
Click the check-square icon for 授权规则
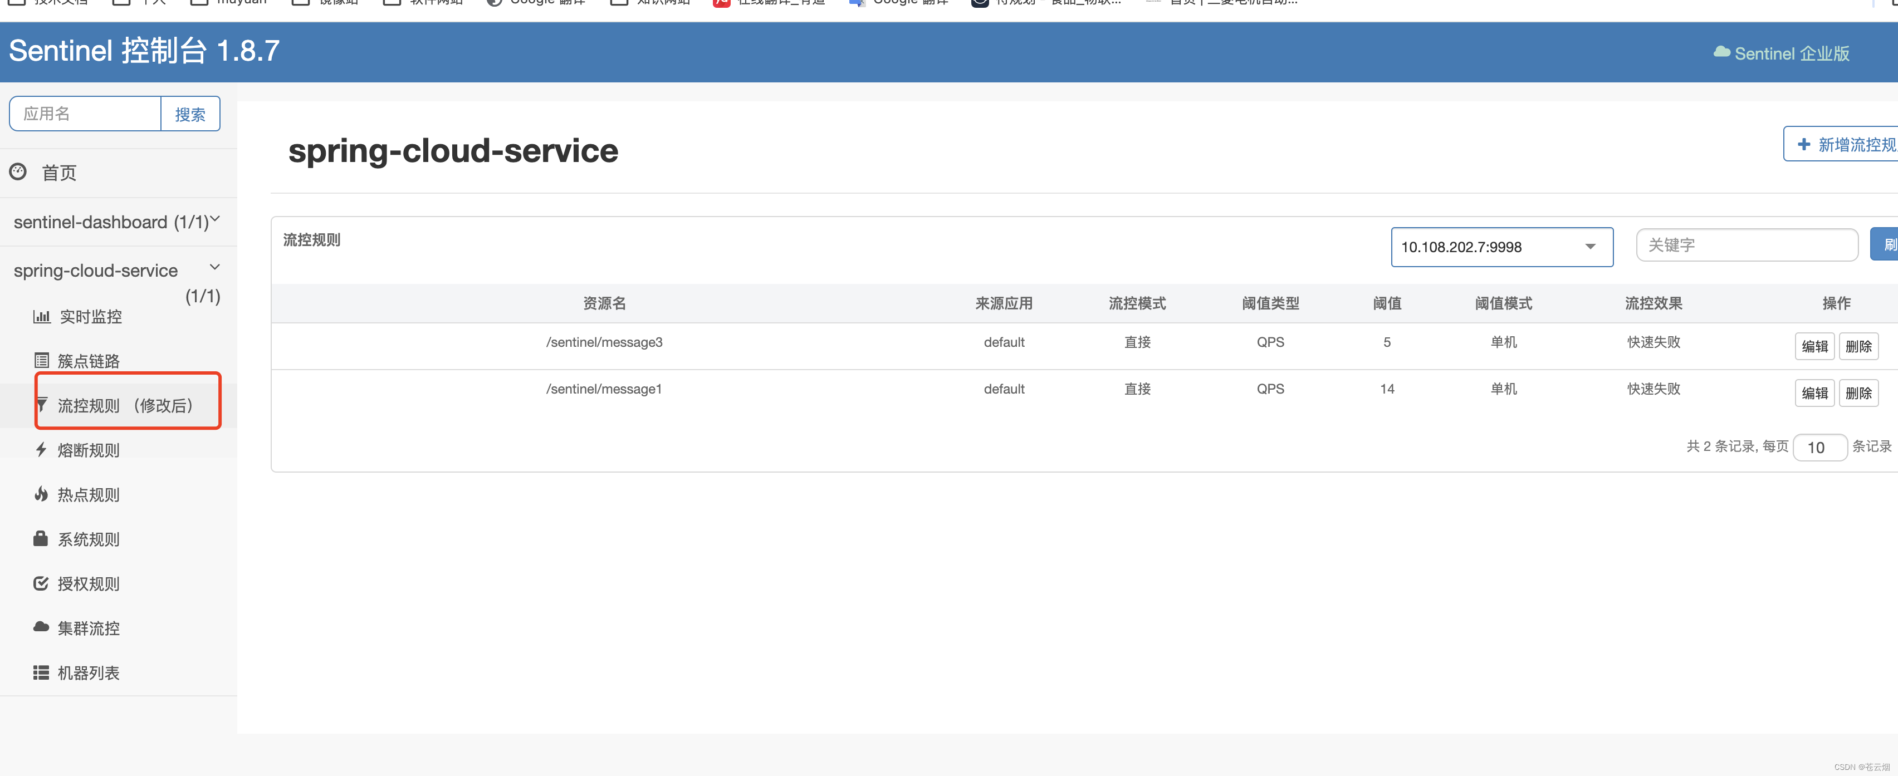(41, 583)
